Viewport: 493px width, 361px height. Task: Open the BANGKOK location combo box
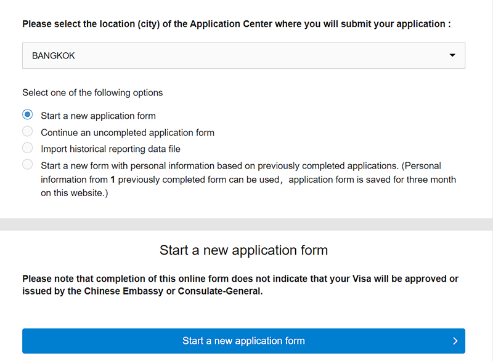click(x=243, y=55)
